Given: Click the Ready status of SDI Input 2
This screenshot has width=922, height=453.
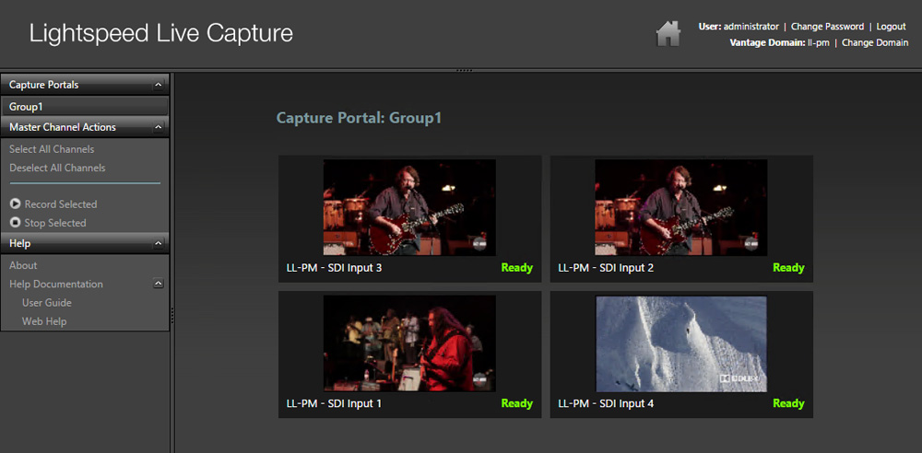Looking at the screenshot, I should tap(788, 268).
